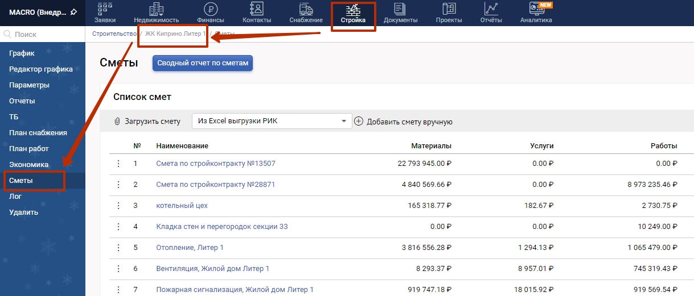
Task: Open 'Смета по стройконтракту №28871' link
Action: 215,185
